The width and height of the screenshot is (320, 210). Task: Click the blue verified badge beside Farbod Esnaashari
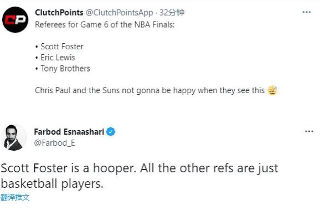click(x=110, y=132)
